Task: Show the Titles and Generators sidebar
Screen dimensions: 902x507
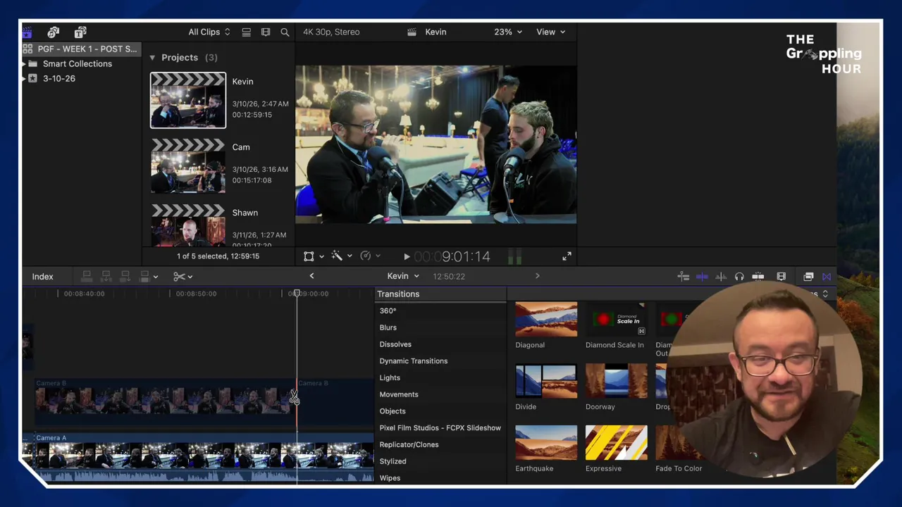Action: (80, 32)
